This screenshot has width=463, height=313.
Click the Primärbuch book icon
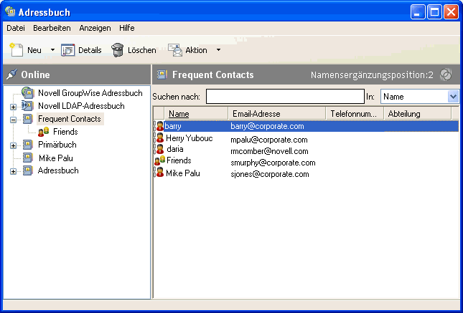coord(28,145)
